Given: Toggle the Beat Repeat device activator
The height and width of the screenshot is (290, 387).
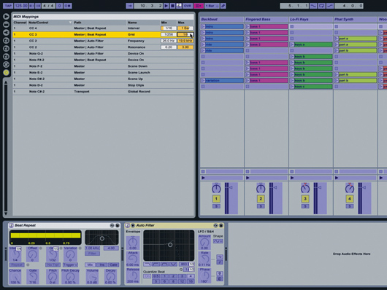Looking at the screenshot, I should [x=11, y=225].
